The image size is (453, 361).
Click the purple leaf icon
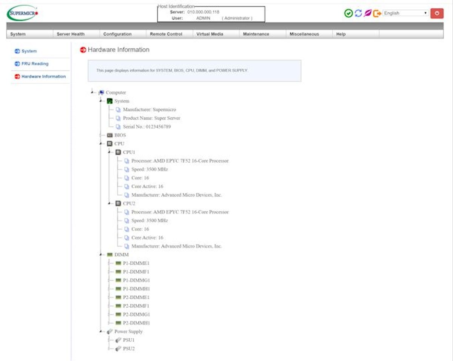[368, 13]
